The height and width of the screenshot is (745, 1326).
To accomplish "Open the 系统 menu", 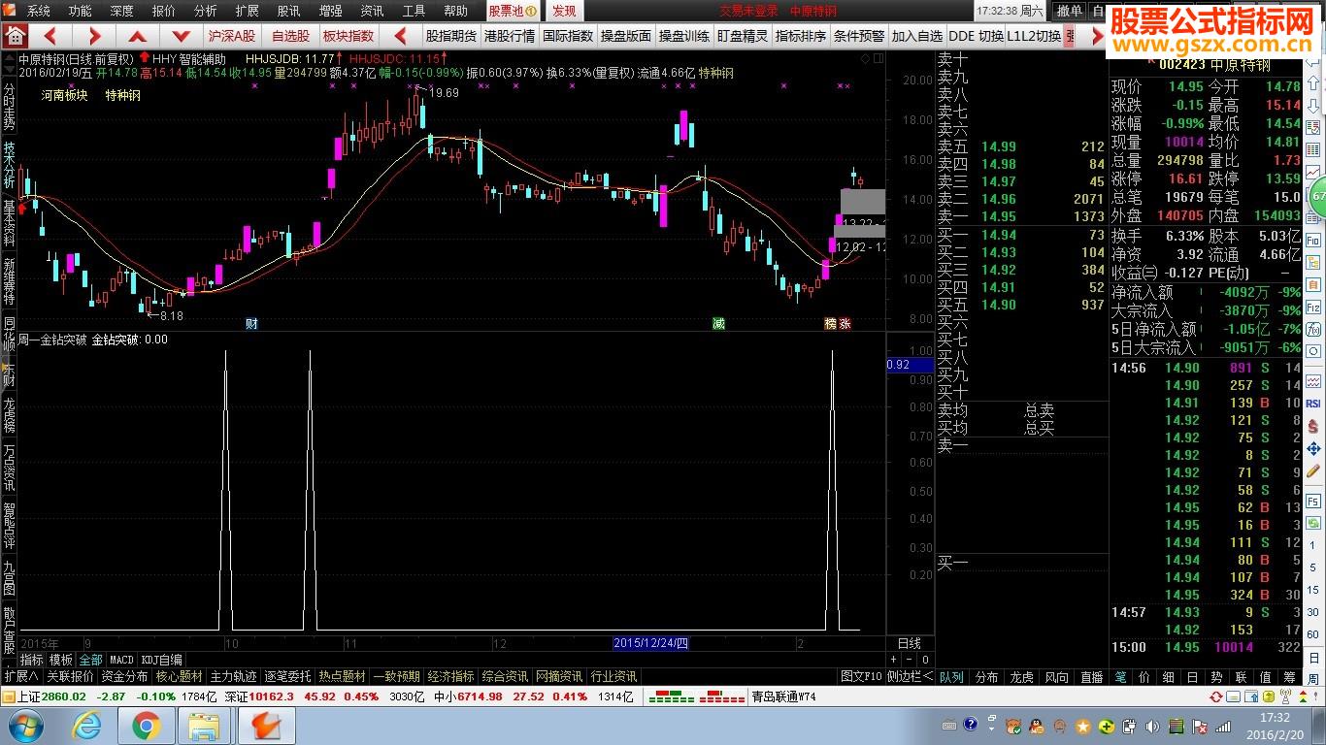I will coord(38,11).
